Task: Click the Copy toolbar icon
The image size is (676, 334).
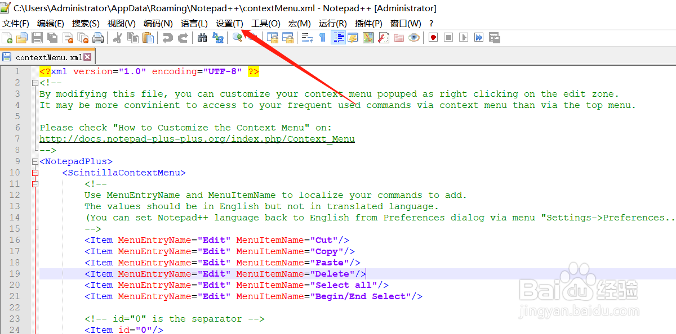Action: tap(133, 38)
